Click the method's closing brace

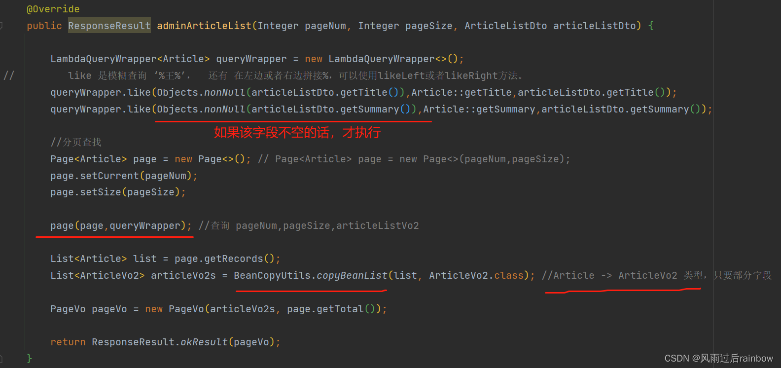pyautogui.click(x=30, y=358)
